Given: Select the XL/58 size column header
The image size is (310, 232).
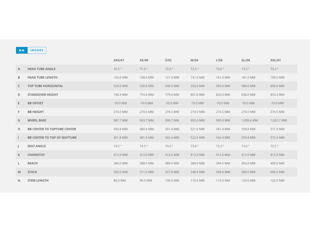Looking at the screenshot, I should coord(246,60).
